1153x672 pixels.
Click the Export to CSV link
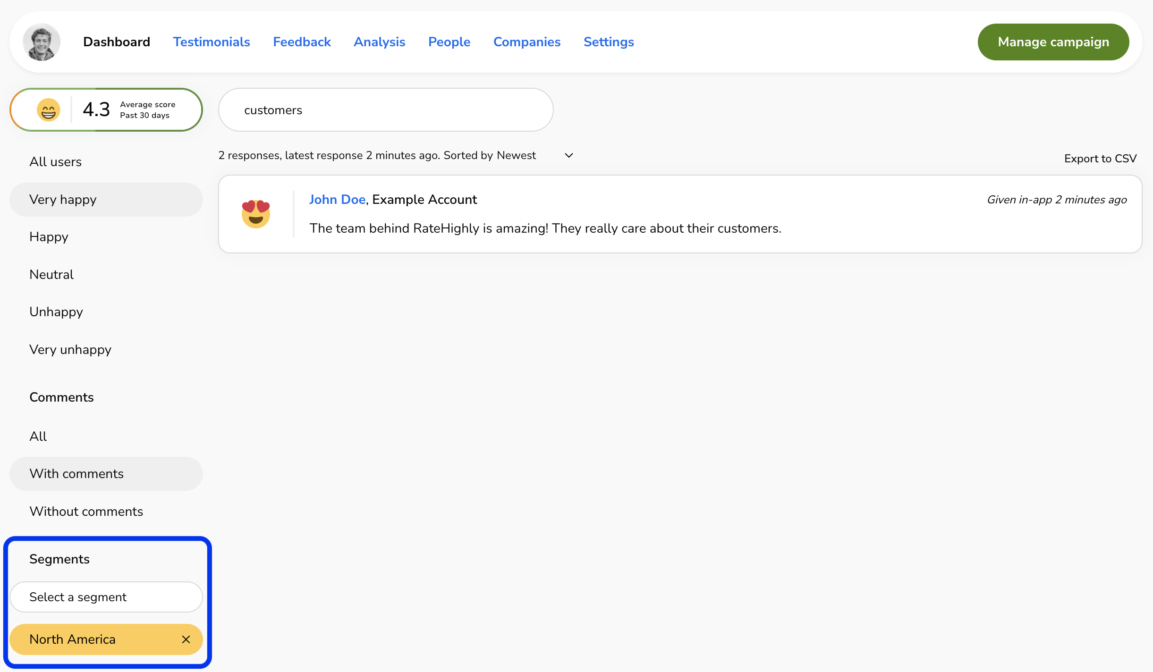1100,159
